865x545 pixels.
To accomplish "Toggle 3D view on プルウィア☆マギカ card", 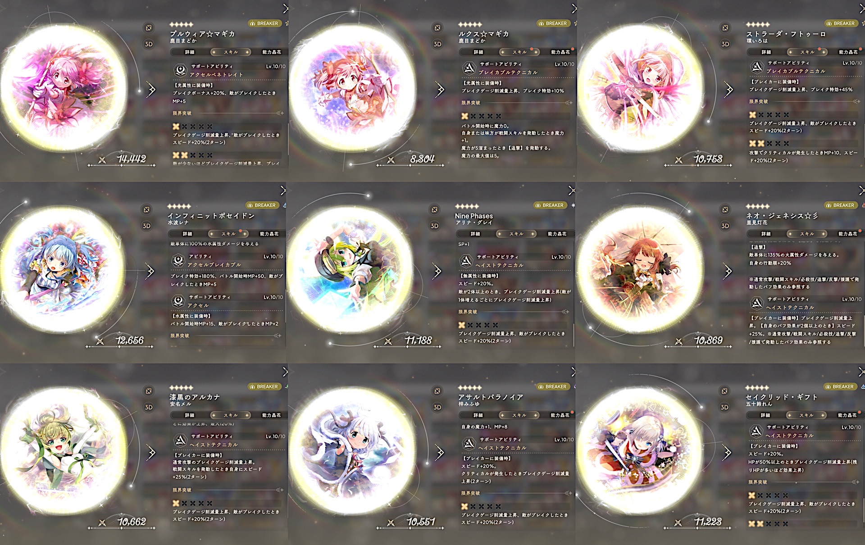I will (x=149, y=44).
